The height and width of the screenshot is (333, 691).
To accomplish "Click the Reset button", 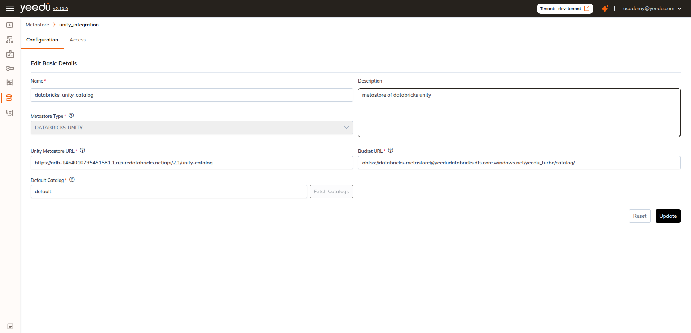I will click(640, 216).
